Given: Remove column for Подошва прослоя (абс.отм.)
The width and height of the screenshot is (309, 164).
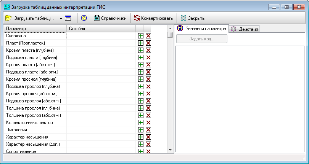Looking at the screenshot, I should click(x=148, y=101).
